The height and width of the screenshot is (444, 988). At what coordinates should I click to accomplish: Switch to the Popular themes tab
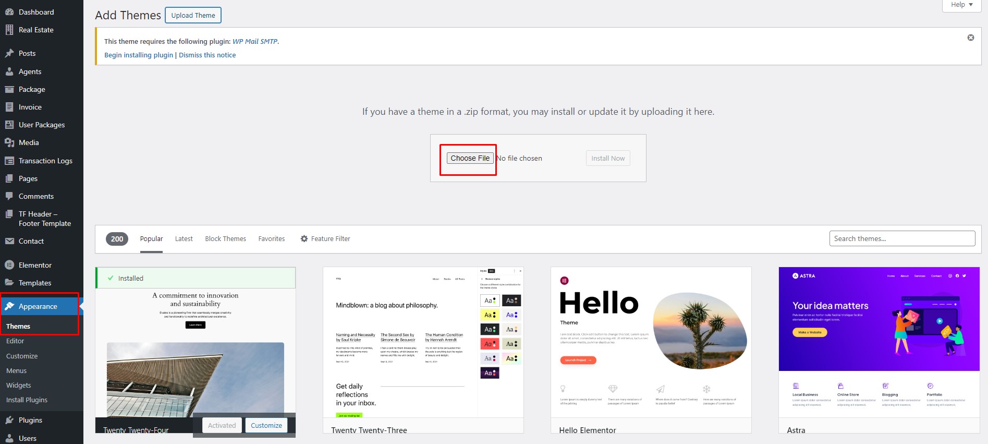pos(151,238)
